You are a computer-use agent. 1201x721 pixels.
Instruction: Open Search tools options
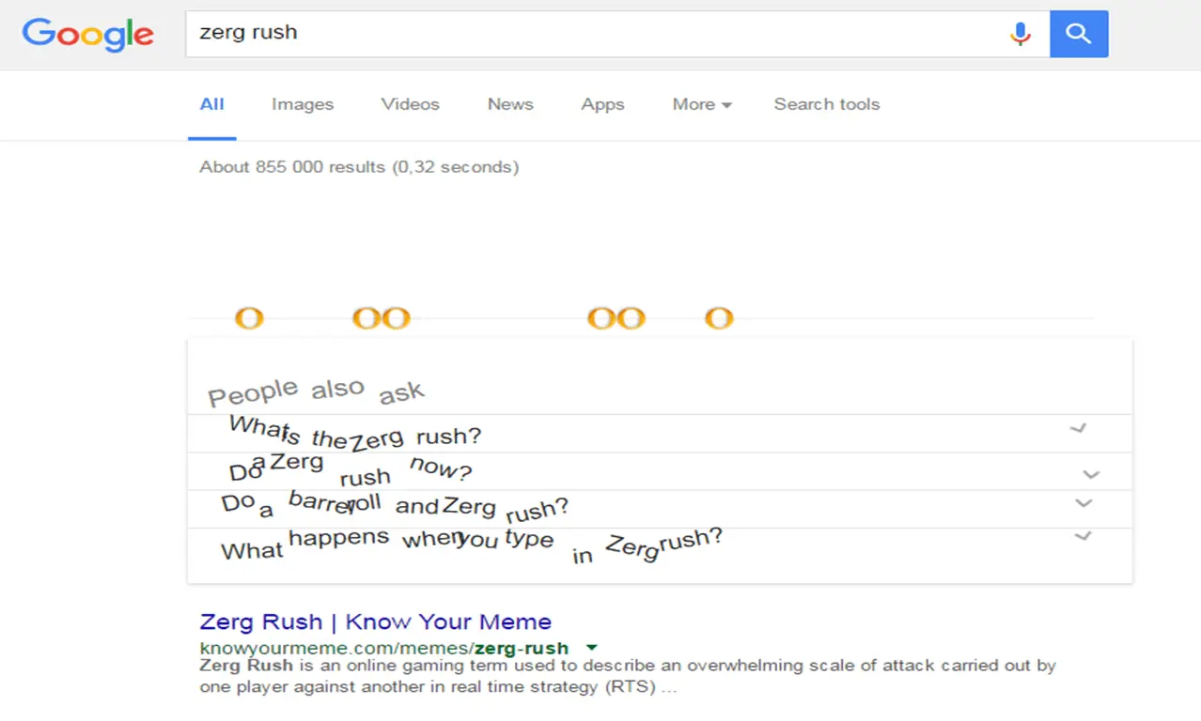(x=826, y=104)
